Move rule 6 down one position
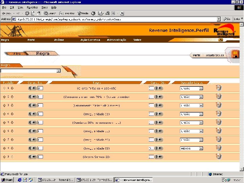 12,131
